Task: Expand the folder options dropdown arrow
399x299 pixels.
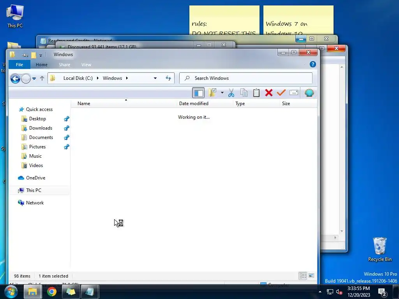Action: pyautogui.click(x=222, y=93)
